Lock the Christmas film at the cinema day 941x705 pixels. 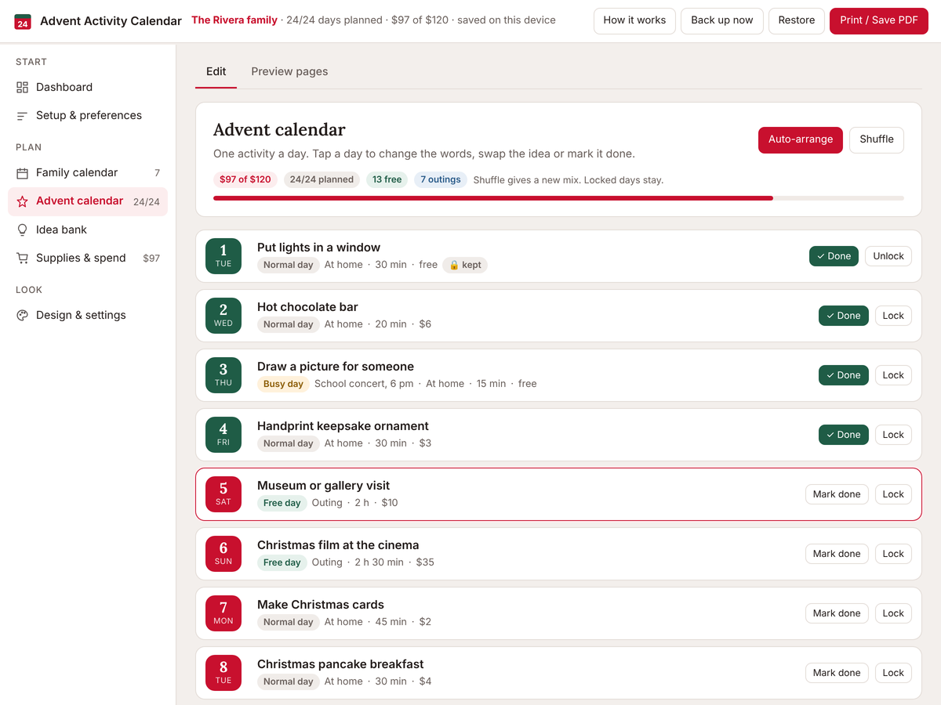[x=893, y=554]
